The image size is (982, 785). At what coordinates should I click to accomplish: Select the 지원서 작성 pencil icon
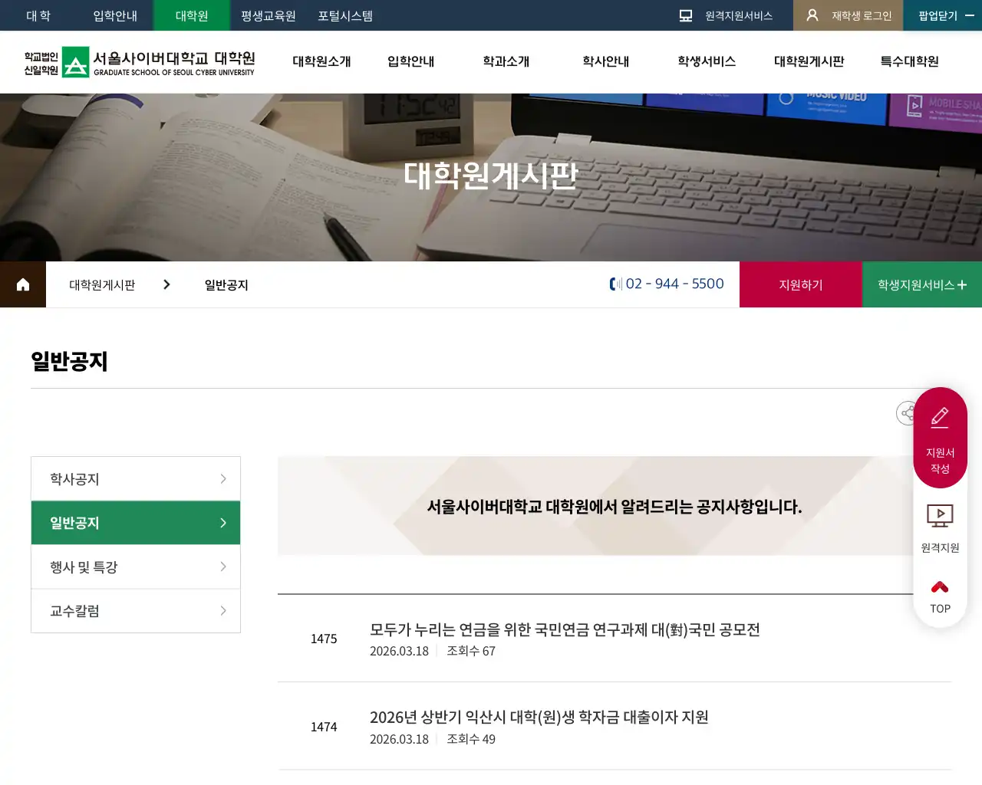coord(940,416)
